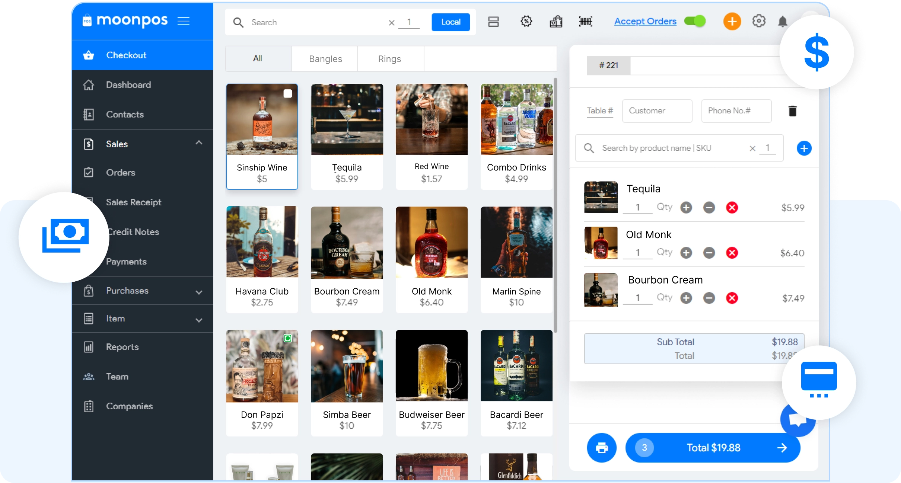
Task: Expand the Item menu
Action: point(199,320)
